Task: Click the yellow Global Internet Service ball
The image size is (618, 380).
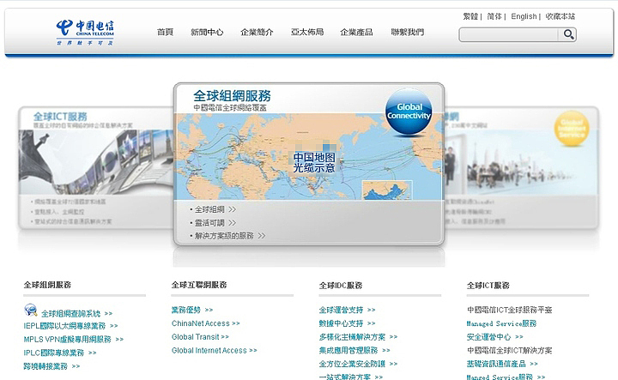Action: coord(572,129)
